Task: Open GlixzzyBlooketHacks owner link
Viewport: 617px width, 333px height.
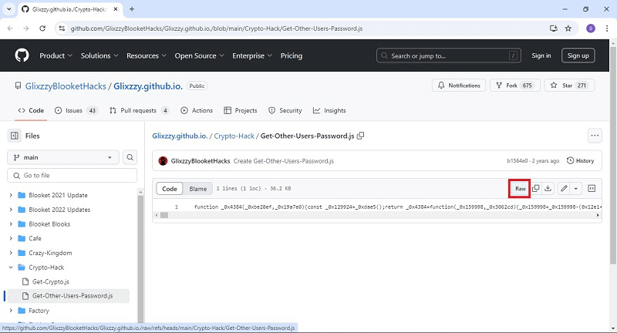Action: point(66,86)
